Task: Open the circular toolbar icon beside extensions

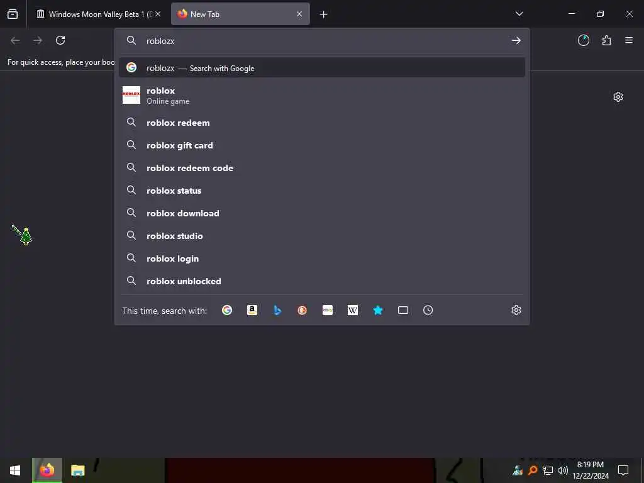Action: [x=584, y=40]
